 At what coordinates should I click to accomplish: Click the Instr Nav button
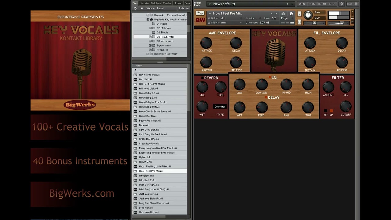[x=184, y=8]
